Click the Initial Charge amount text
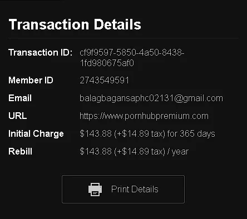Screen dimensions: 247x219 pos(147,133)
